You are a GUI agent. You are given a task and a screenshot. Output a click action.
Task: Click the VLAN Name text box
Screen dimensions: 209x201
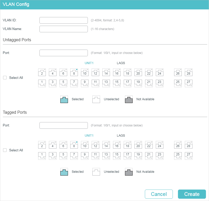pos(64,29)
